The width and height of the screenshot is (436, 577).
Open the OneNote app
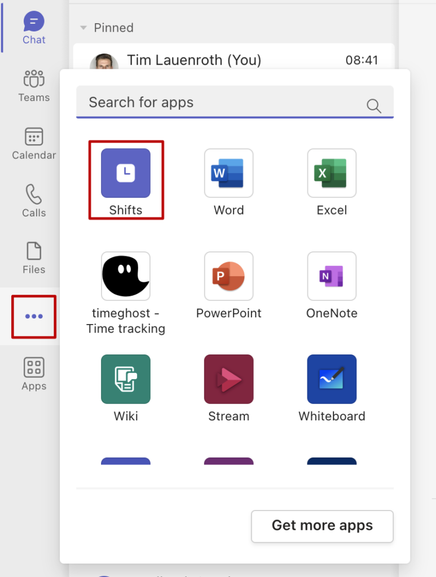tap(332, 276)
